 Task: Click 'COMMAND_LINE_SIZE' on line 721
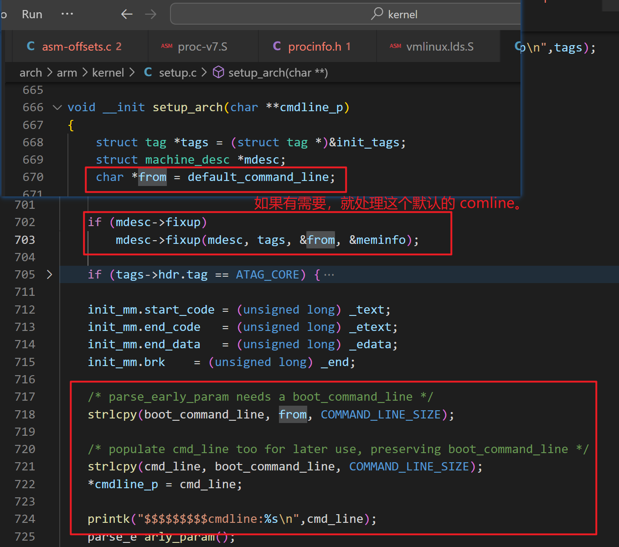point(409,466)
